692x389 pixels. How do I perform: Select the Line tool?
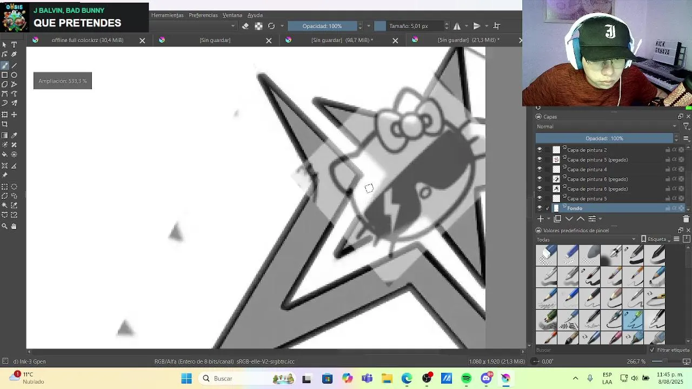pos(14,65)
